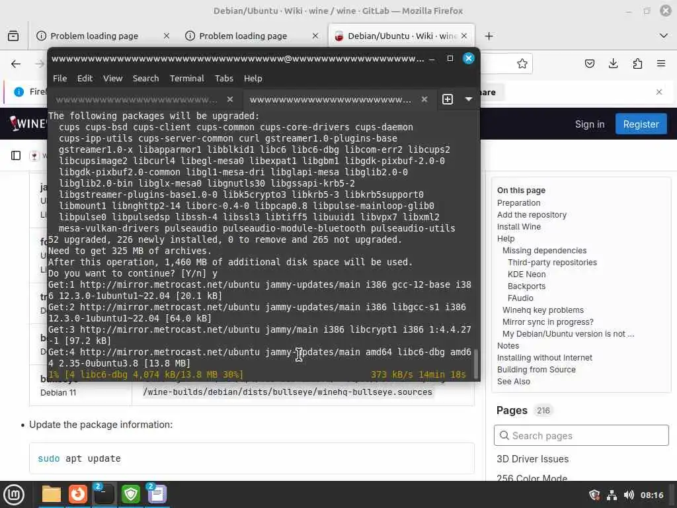Open the terminal Help menu
The height and width of the screenshot is (508, 677).
pyautogui.click(x=253, y=78)
